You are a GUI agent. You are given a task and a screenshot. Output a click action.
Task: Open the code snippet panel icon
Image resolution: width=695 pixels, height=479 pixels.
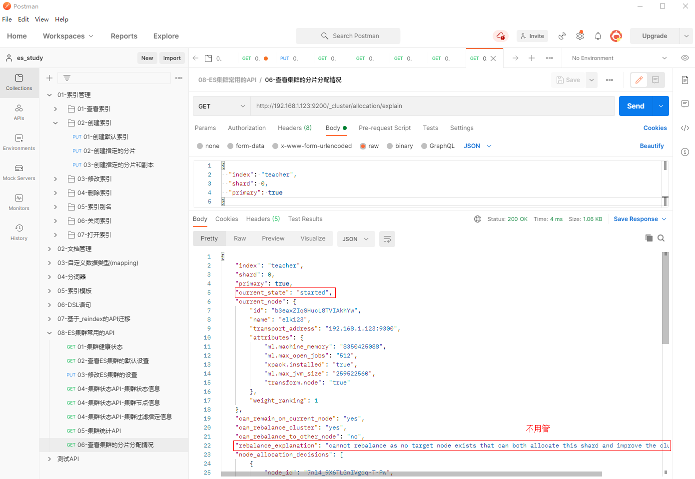[x=685, y=128]
